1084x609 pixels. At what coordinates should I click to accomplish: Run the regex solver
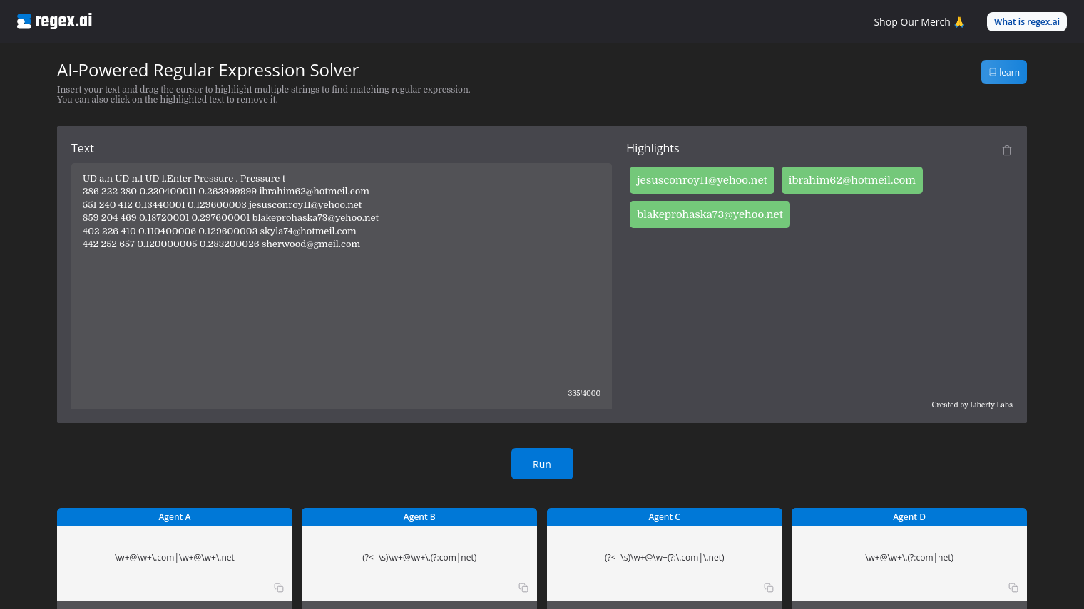(x=542, y=464)
